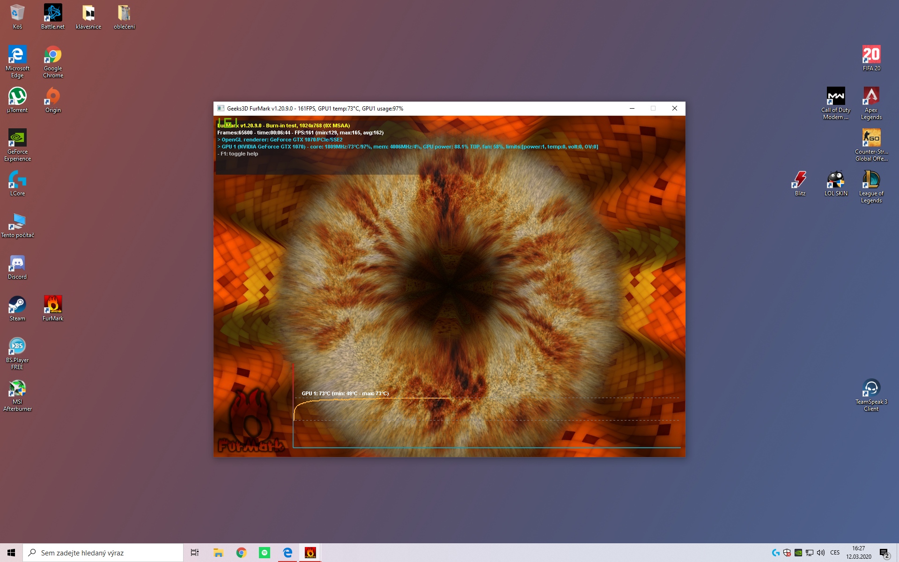Click the Windows Start button
Image resolution: width=899 pixels, height=562 pixels.
[11, 553]
